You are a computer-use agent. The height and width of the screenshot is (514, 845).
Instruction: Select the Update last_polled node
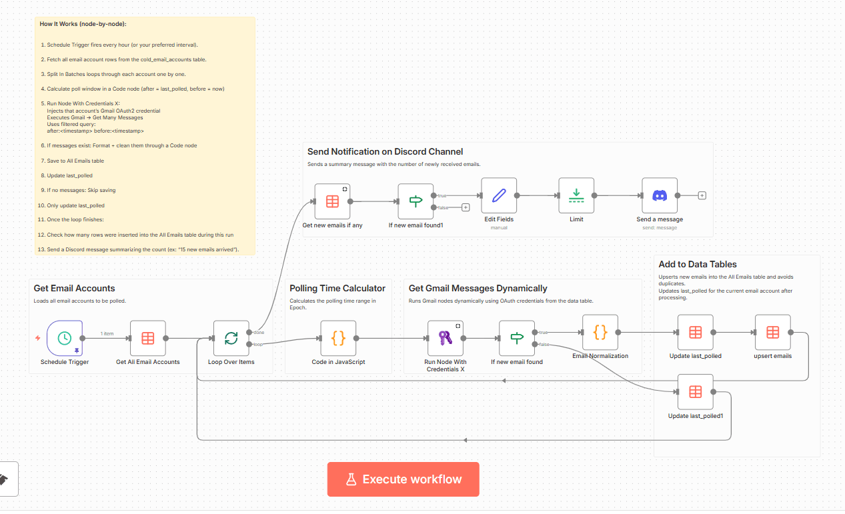click(x=695, y=332)
